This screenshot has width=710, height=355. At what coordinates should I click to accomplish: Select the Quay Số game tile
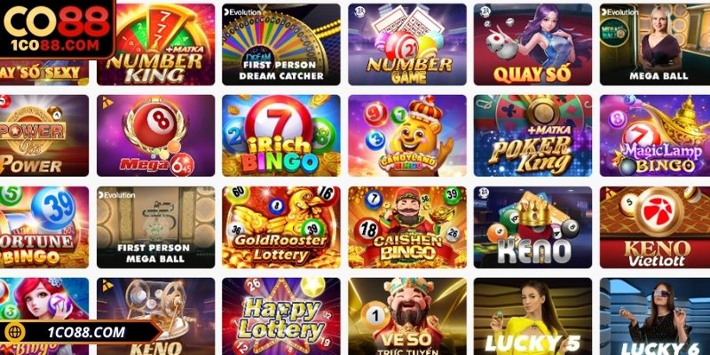tap(532, 44)
